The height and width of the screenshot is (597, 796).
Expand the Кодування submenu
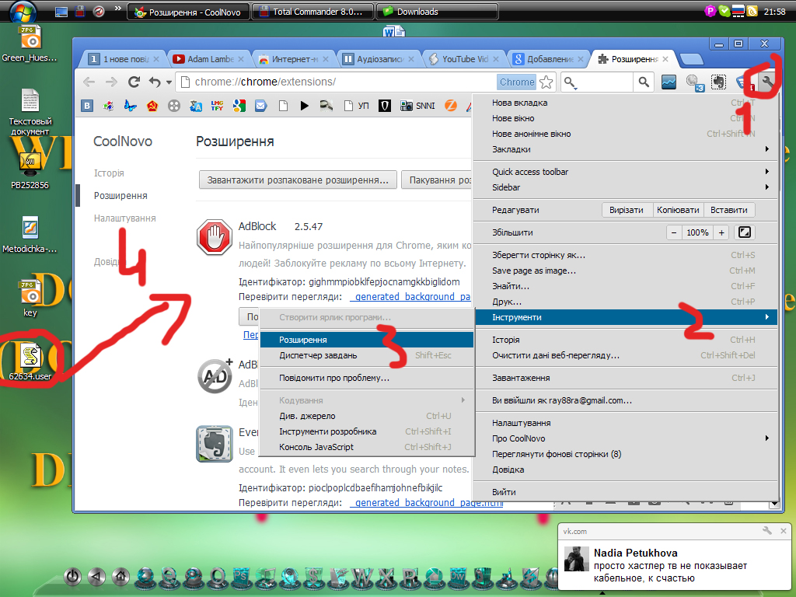click(367, 400)
